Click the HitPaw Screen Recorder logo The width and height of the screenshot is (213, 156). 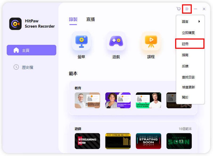15,24
